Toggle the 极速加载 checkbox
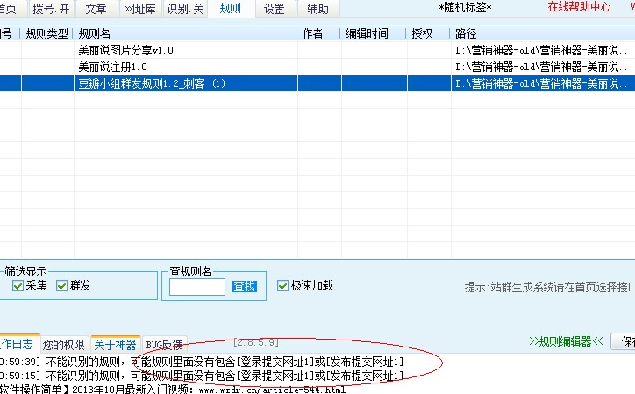635x394 pixels. click(282, 286)
